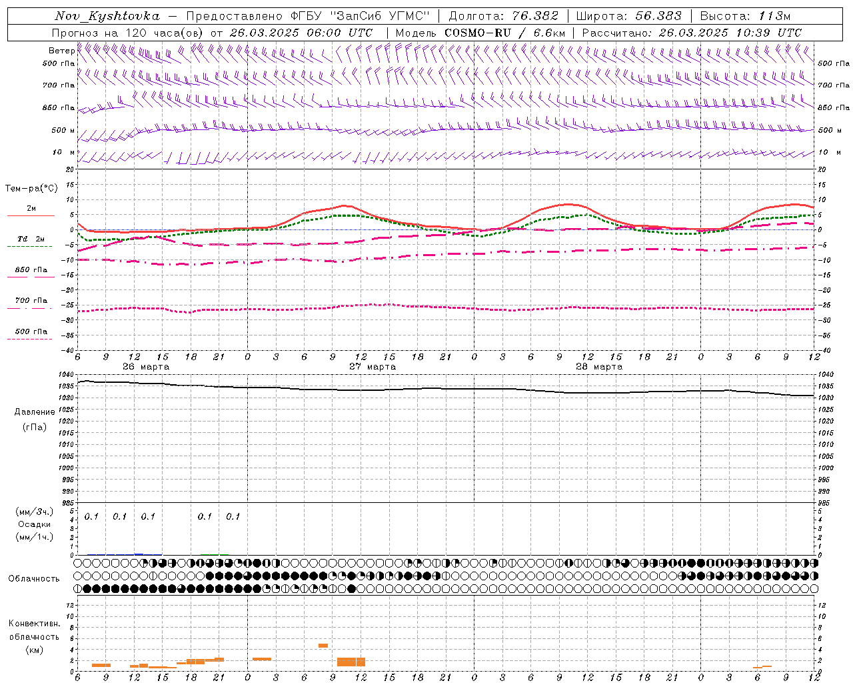853x683 pixels.
Task: Click the Осадки precipitation panel label
Action: 34,524
